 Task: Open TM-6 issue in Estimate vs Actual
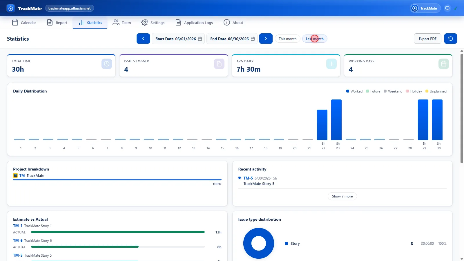point(18,240)
